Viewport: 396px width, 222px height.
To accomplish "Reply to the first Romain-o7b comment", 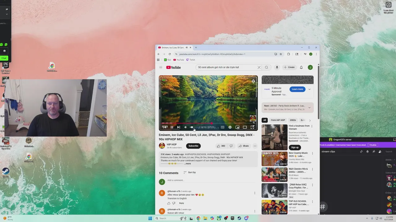I will (181, 203).
